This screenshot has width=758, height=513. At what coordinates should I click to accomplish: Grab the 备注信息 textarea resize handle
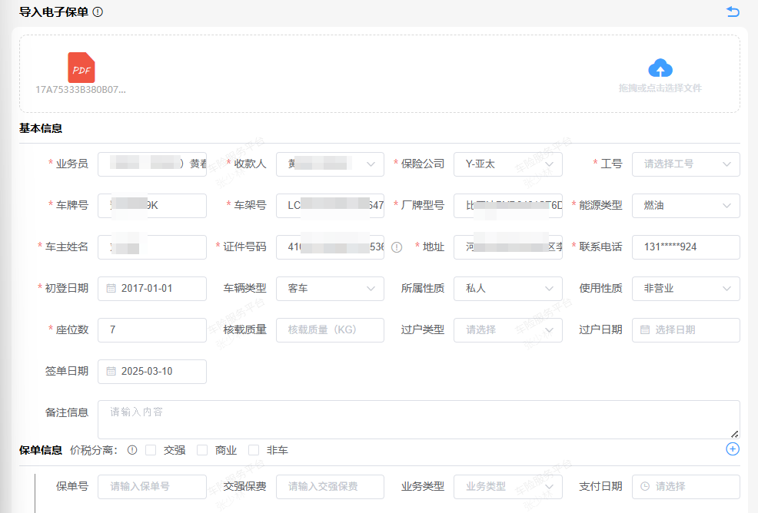point(734,434)
